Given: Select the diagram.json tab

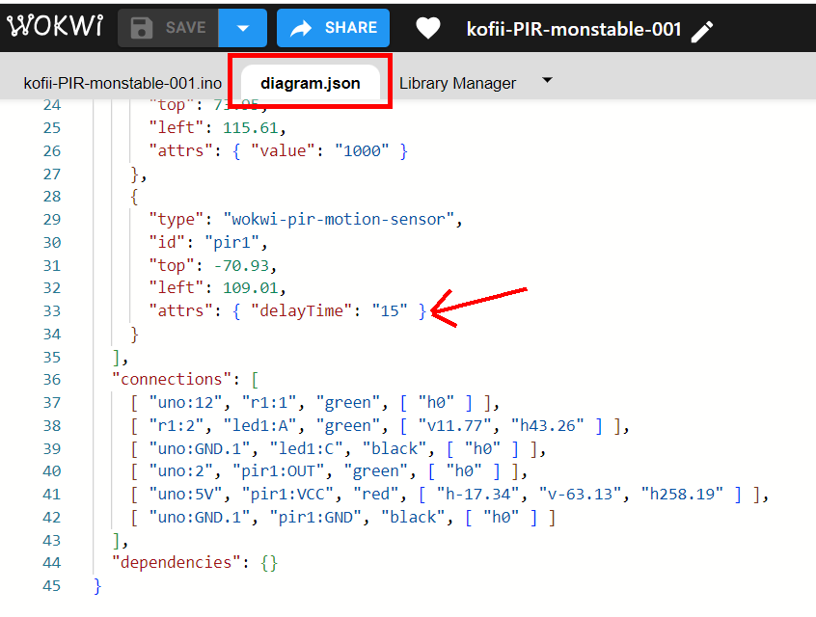Looking at the screenshot, I should coord(310,83).
